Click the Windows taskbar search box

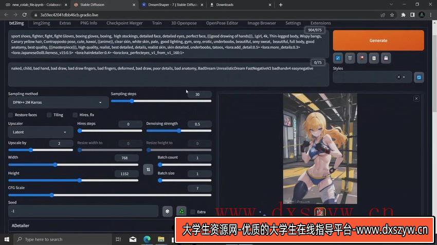[63, 239]
